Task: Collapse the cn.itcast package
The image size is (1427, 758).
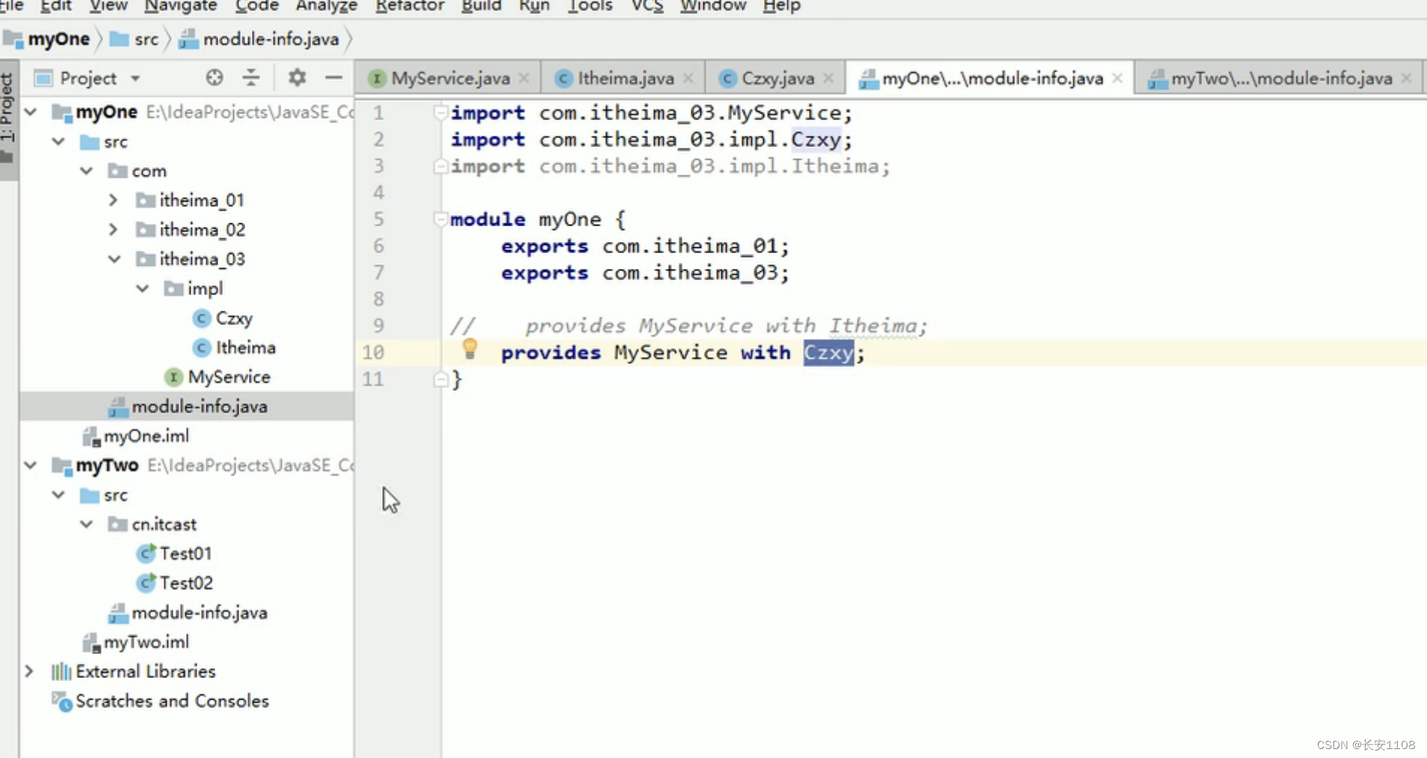Action: [x=87, y=524]
